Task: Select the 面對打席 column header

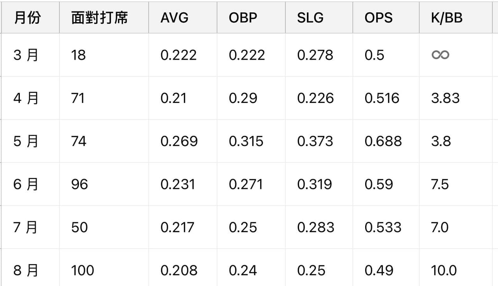Action: [x=104, y=18]
